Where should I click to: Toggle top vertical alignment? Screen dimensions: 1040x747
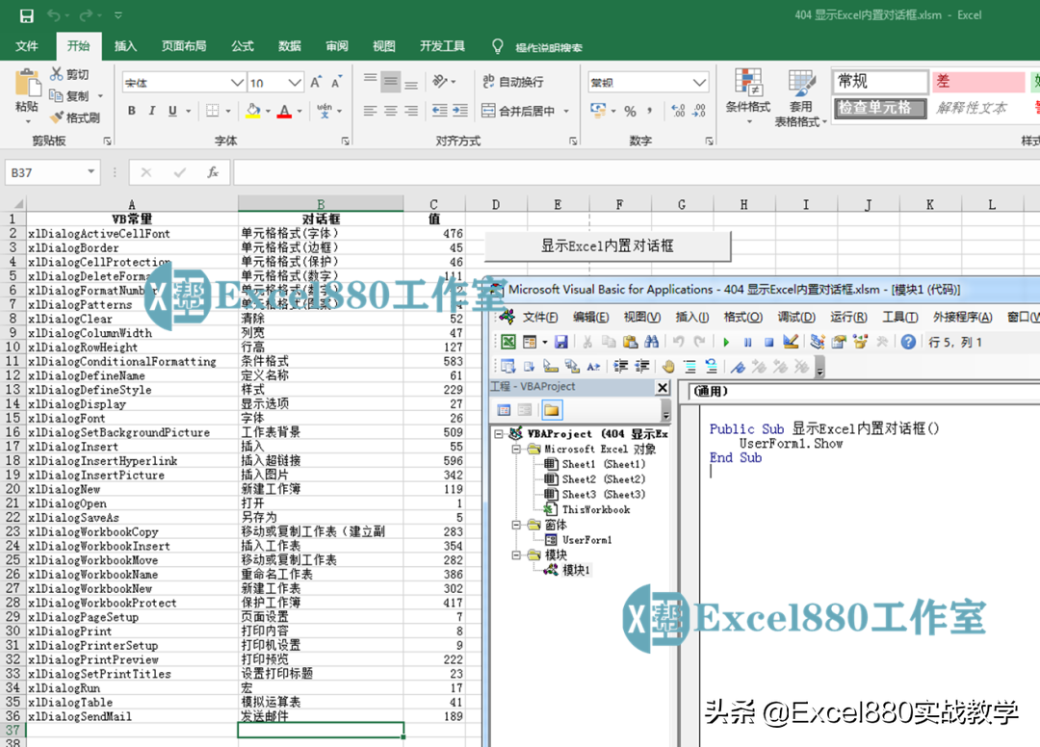coord(370,79)
